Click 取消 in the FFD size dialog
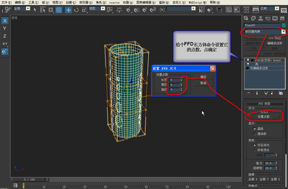The width and height of the screenshot is (288, 189). tap(204, 83)
